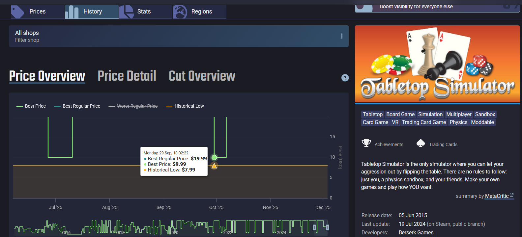Click the release date 05 Jun 2015
522x237 pixels.
(413, 215)
